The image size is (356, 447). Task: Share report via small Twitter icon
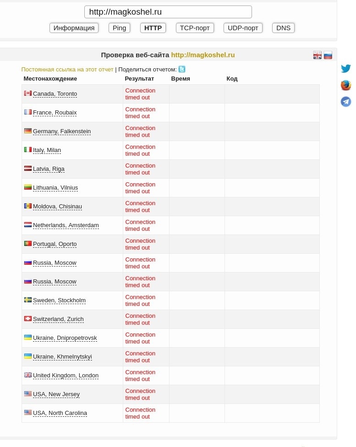click(x=182, y=70)
